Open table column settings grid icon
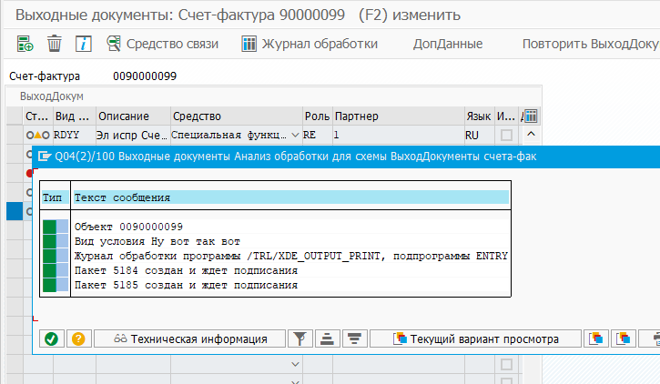660x384 pixels. [x=531, y=116]
